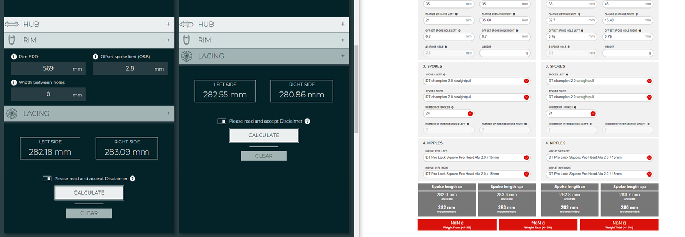This screenshot has width=685, height=237.
Task: Click CLEAR in the right dark panel
Action: (x=264, y=156)
